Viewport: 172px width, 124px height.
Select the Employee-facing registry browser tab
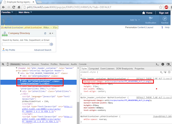[x=18, y=2]
